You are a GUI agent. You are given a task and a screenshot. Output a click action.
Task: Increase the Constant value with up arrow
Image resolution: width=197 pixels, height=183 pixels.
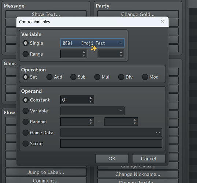[x=90, y=98]
